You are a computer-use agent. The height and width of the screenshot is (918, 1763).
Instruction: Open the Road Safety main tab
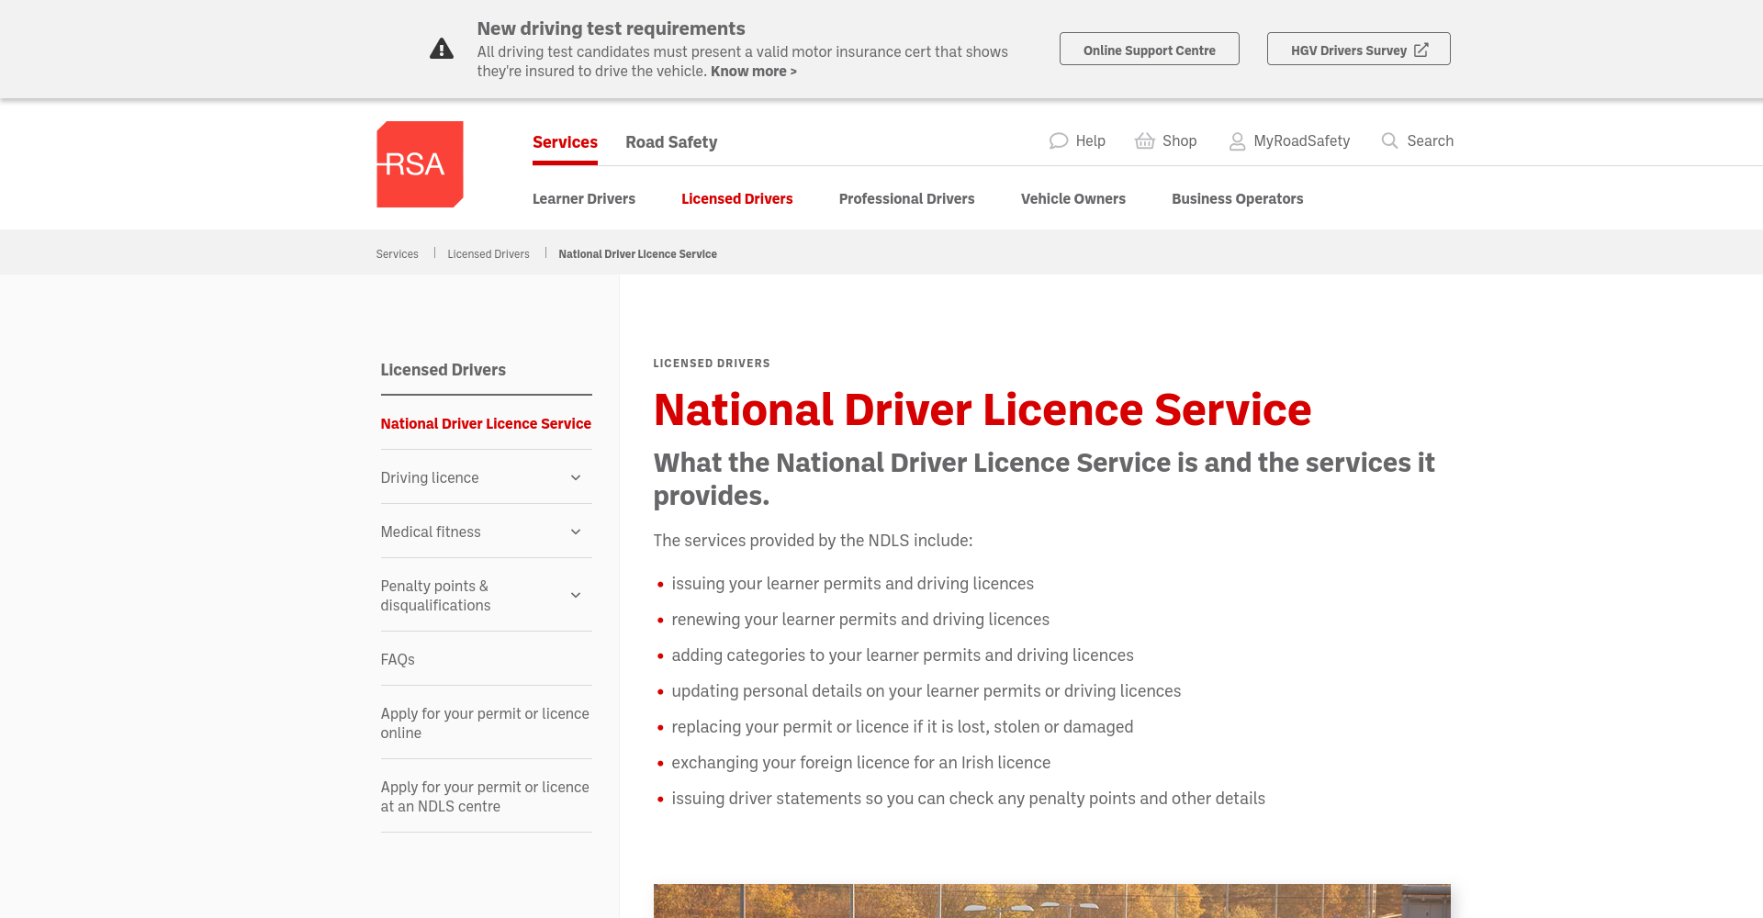click(671, 142)
